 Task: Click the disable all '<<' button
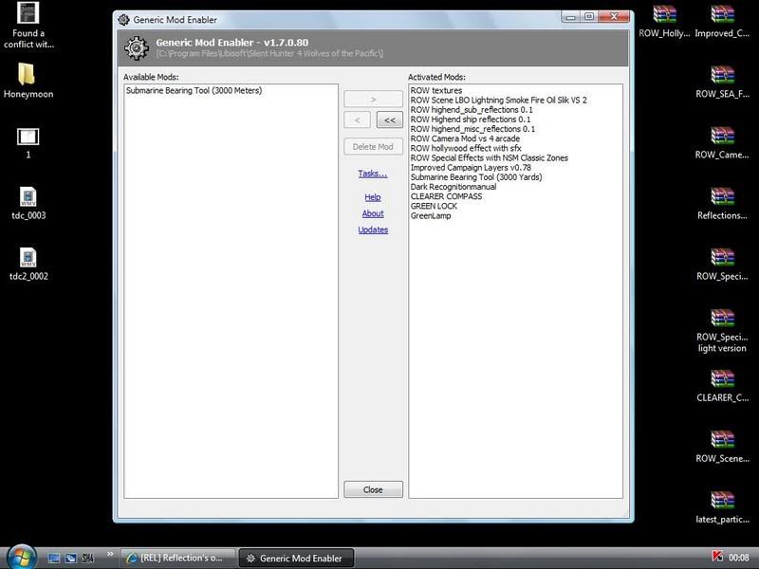coord(390,119)
